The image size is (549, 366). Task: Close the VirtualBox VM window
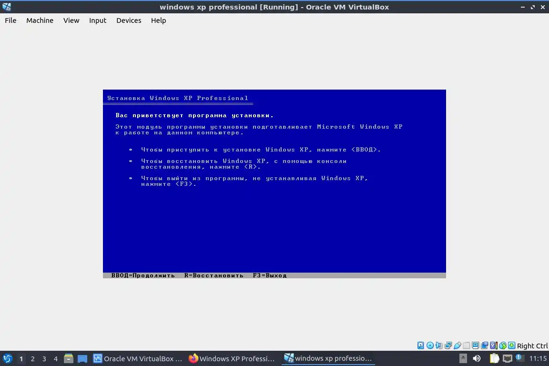pyautogui.click(x=543, y=7)
